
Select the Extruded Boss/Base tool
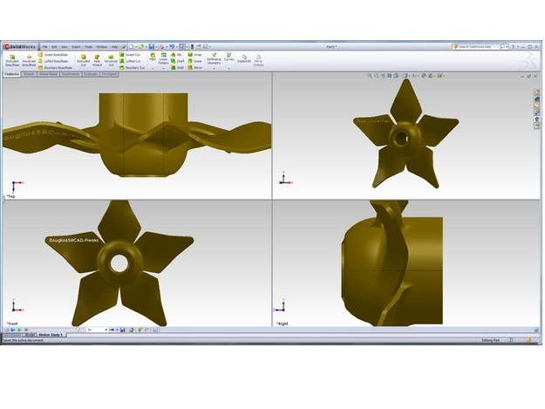pyautogui.click(x=12, y=60)
